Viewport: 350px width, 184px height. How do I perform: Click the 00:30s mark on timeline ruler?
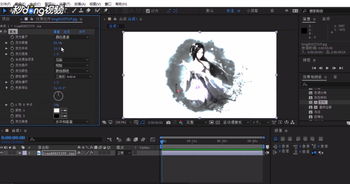[222, 141]
